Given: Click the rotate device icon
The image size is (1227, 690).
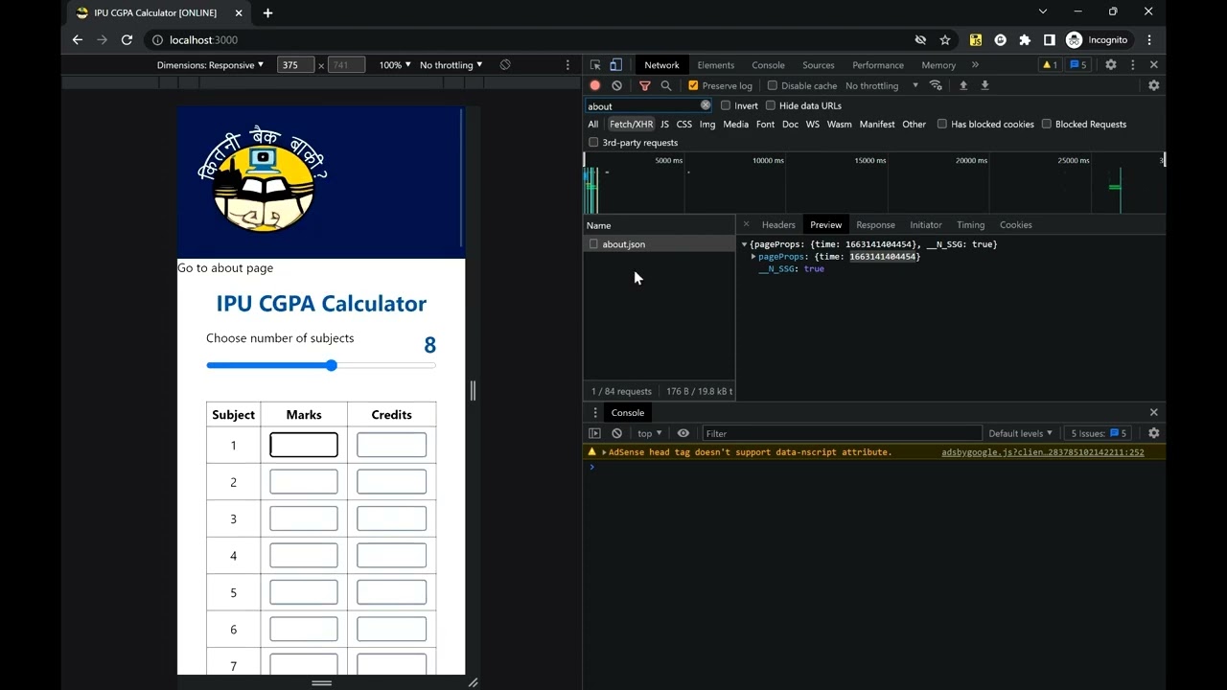Looking at the screenshot, I should 505,65.
